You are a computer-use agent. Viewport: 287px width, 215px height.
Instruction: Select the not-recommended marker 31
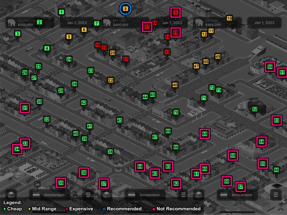tap(25, 108)
